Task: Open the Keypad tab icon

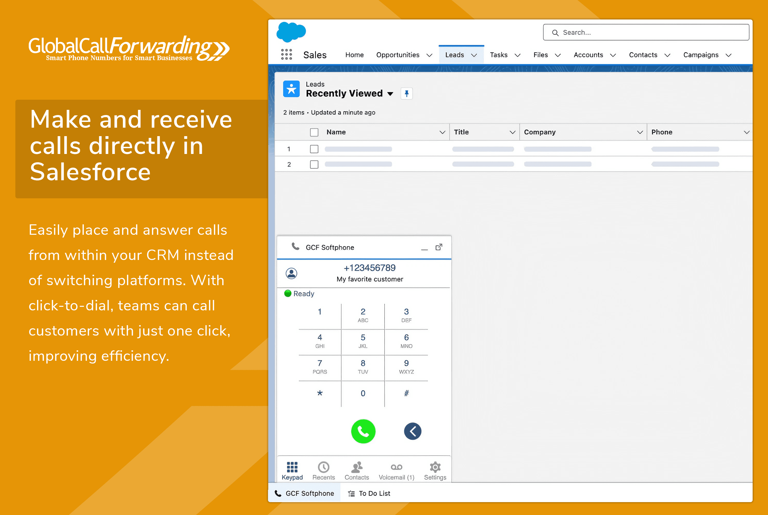Action: [292, 467]
